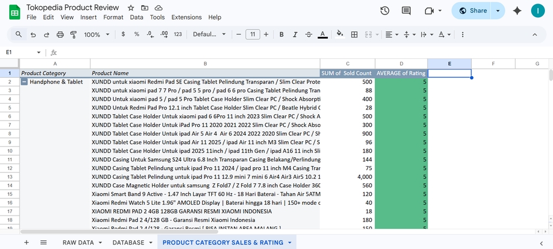Screen dimensions: 553x249
Task: Open the Share options arrow
Action: point(498,10)
